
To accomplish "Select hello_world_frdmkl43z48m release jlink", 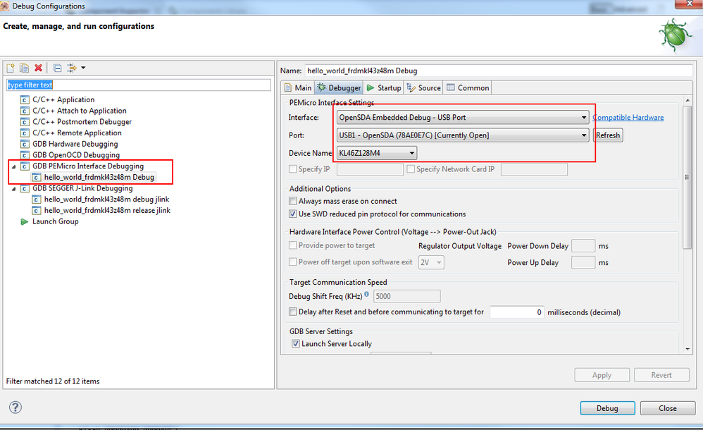I will 107,211.
